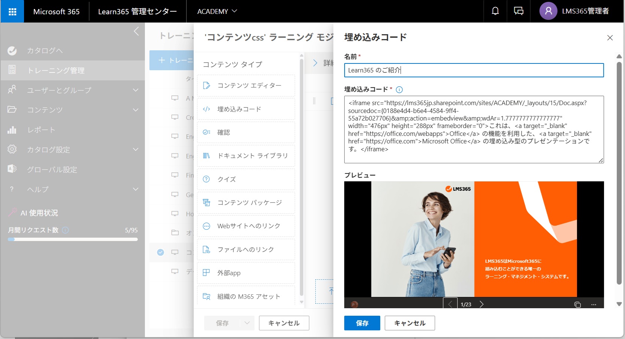Screen dimensions: 625x339
Task: Open the Microsoft 365 app launcher
Action: pyautogui.click(x=12, y=12)
